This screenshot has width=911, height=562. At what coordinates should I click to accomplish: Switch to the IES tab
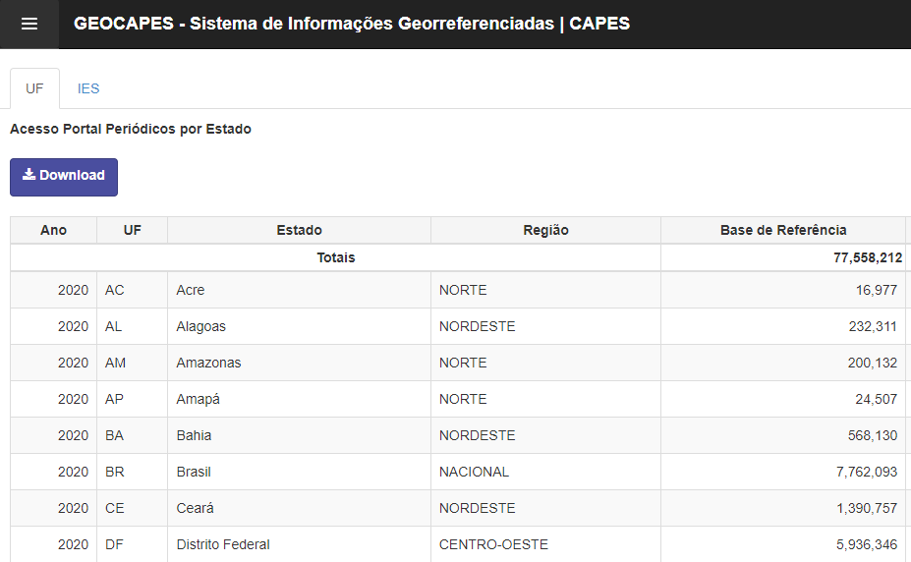[x=88, y=88]
